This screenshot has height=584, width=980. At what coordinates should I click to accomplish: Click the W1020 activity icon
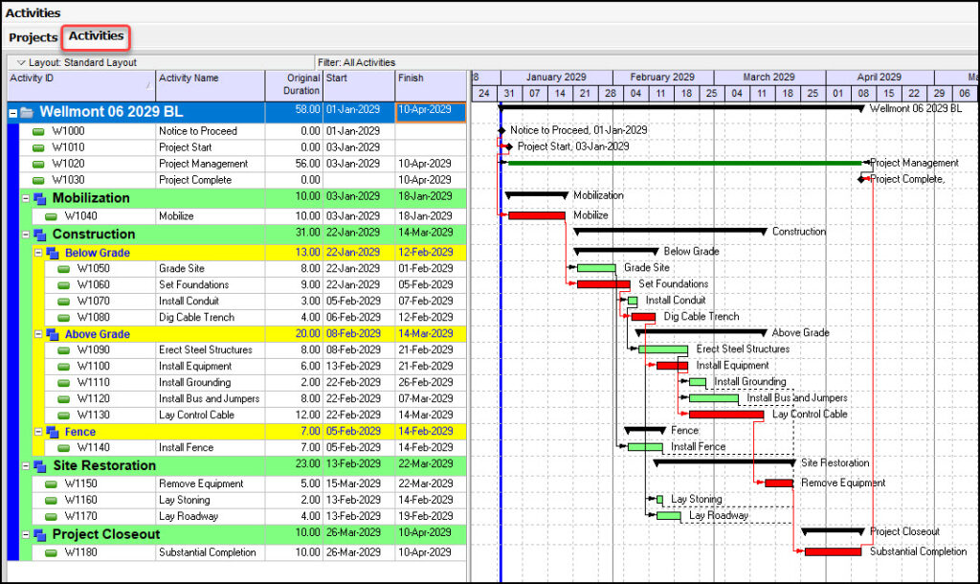[x=38, y=164]
